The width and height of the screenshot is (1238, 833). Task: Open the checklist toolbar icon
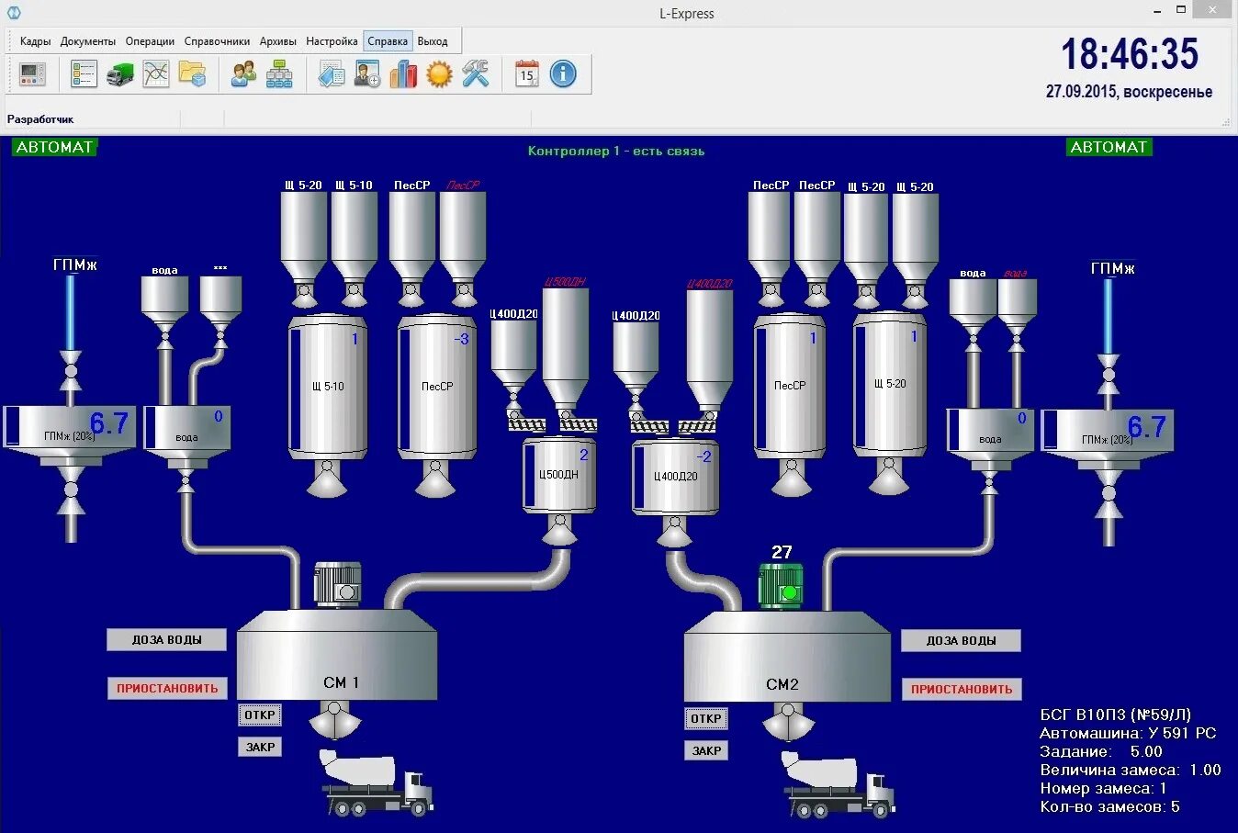(84, 74)
